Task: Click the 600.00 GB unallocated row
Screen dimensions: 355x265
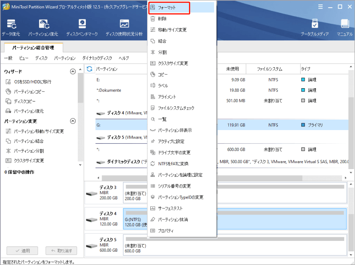Action: coord(222,149)
